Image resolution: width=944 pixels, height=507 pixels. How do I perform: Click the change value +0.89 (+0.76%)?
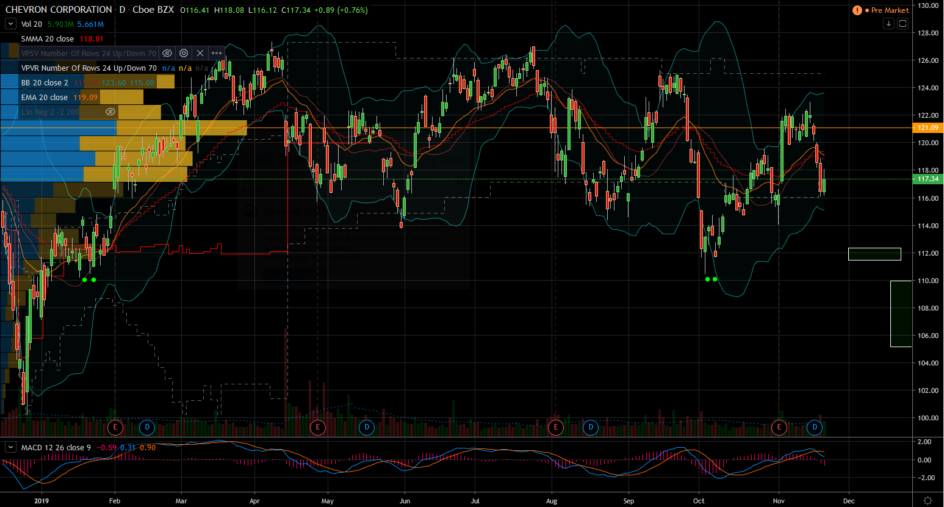341,10
